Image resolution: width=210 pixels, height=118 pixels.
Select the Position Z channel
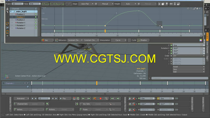21,20
